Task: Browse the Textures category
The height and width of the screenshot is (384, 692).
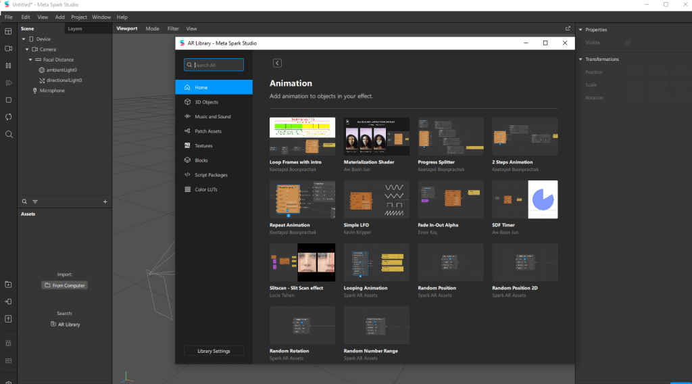Action: click(203, 146)
